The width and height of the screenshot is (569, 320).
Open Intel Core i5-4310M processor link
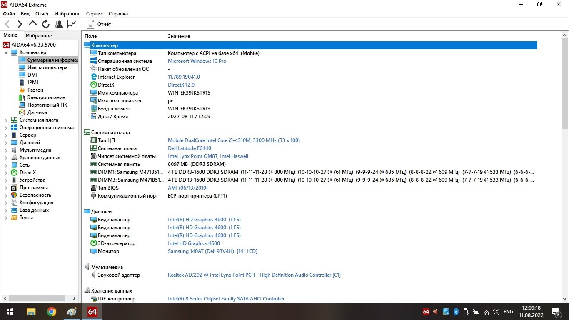tap(234, 140)
